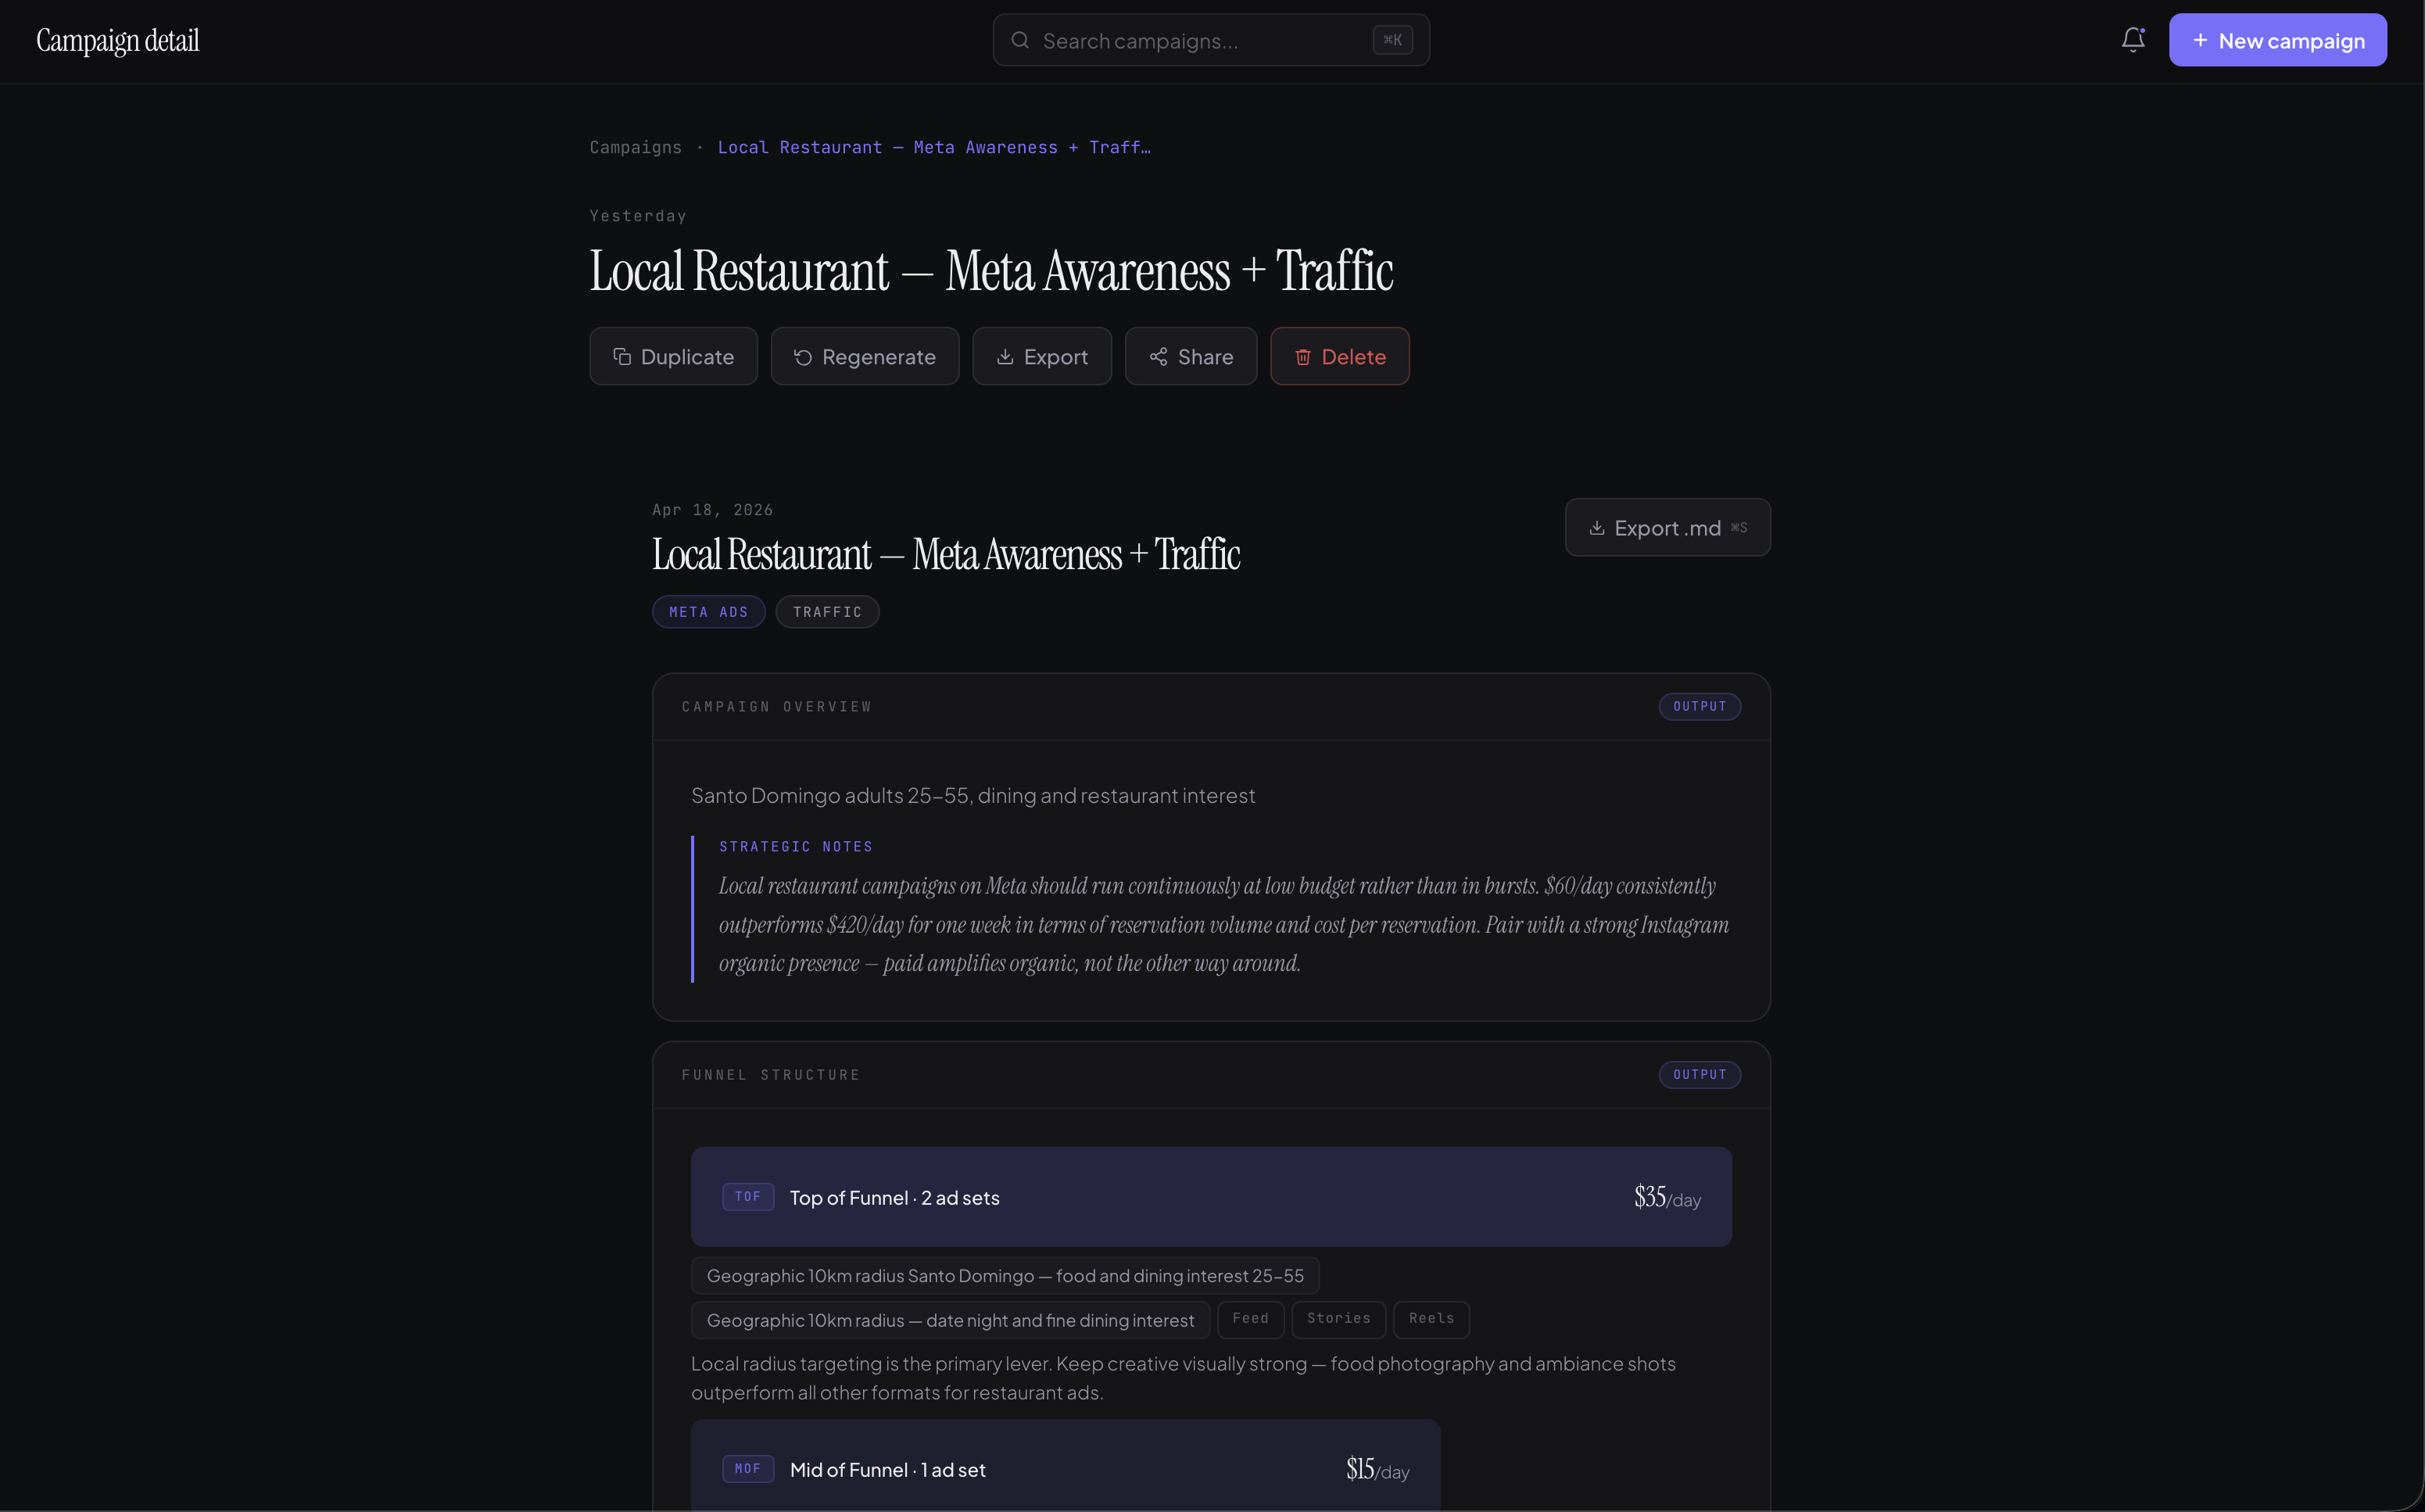Viewport: 2425px width, 1512px height.
Task: Switch to the Reels placement chip
Action: (1431, 1318)
